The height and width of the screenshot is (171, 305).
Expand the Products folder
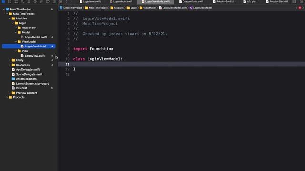pyautogui.click(x=7, y=97)
